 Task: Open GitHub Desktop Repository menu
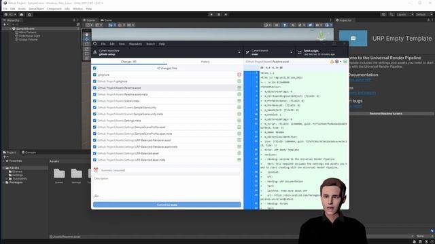tap(135, 43)
